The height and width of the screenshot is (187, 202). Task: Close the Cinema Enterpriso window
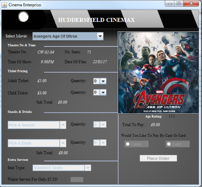coord(191,3)
